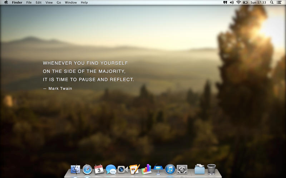The image size is (286, 178).
Task: Open the documents folder stack in Dock
Action: tap(199, 169)
